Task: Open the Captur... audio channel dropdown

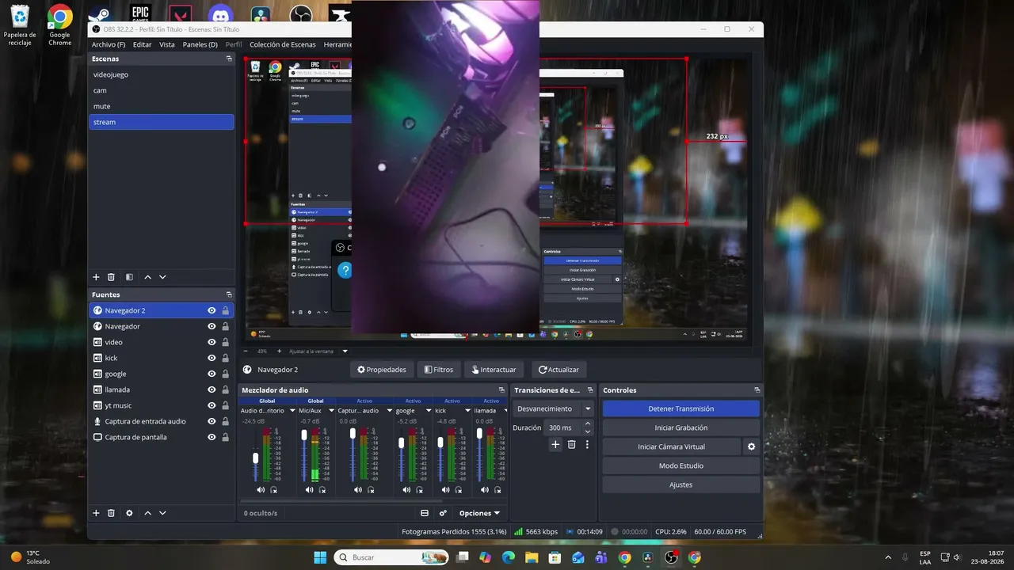Action: click(389, 411)
